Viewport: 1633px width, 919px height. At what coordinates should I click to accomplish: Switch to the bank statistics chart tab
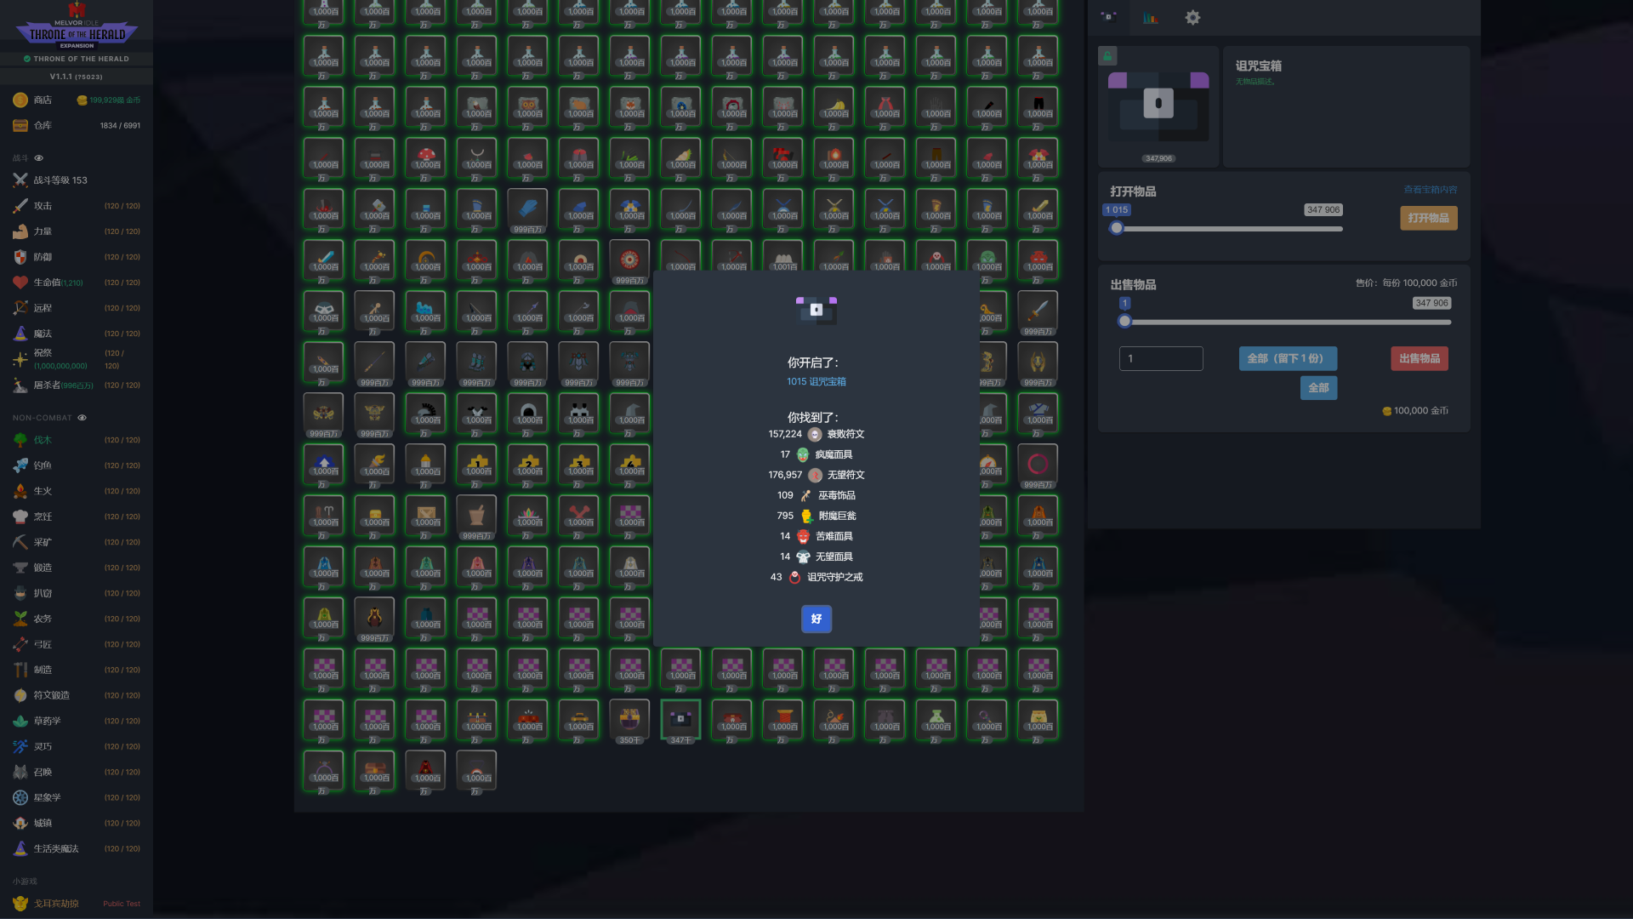1151,17
